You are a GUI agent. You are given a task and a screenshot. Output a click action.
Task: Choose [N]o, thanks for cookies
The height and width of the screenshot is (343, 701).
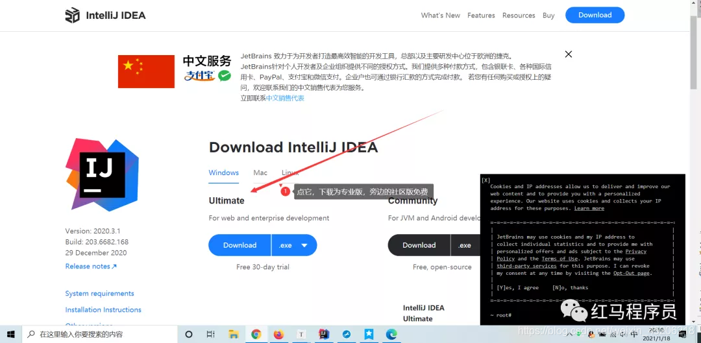(x=570, y=288)
